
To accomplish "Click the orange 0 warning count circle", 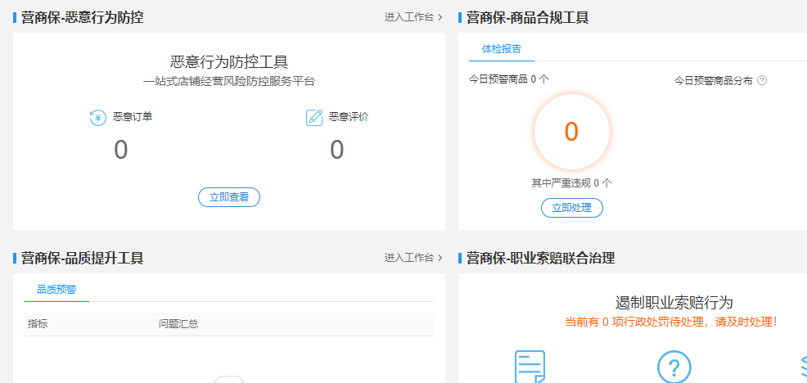I will point(572,132).
